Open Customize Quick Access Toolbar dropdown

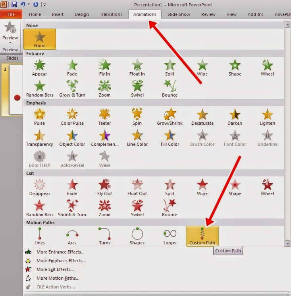tap(44, 4)
